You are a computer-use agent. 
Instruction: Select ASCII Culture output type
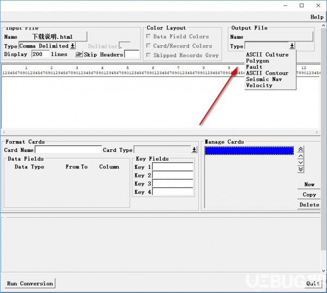pyautogui.click(x=267, y=54)
